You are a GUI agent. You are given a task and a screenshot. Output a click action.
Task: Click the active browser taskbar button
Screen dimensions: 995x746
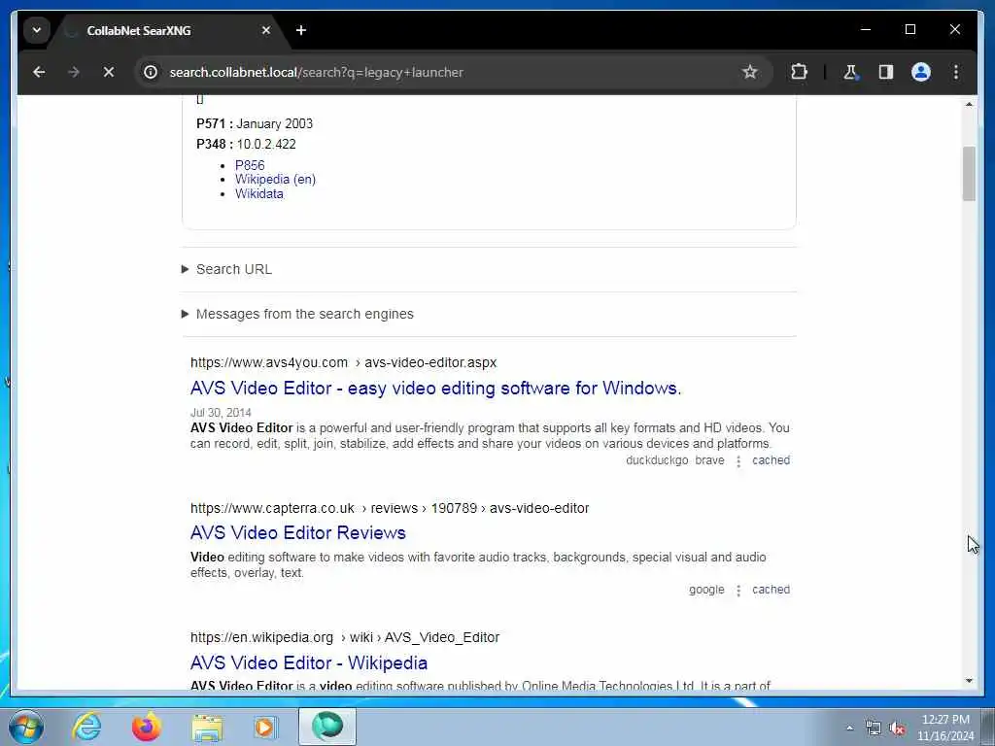(327, 727)
